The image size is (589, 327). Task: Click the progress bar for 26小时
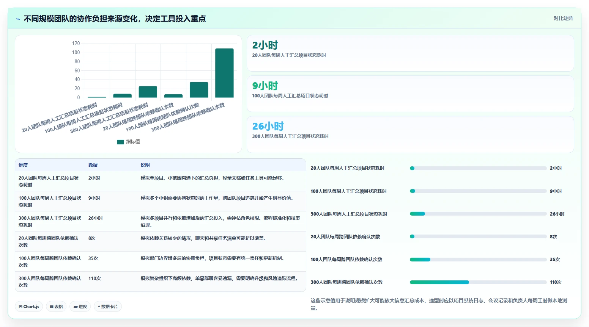[x=478, y=214]
